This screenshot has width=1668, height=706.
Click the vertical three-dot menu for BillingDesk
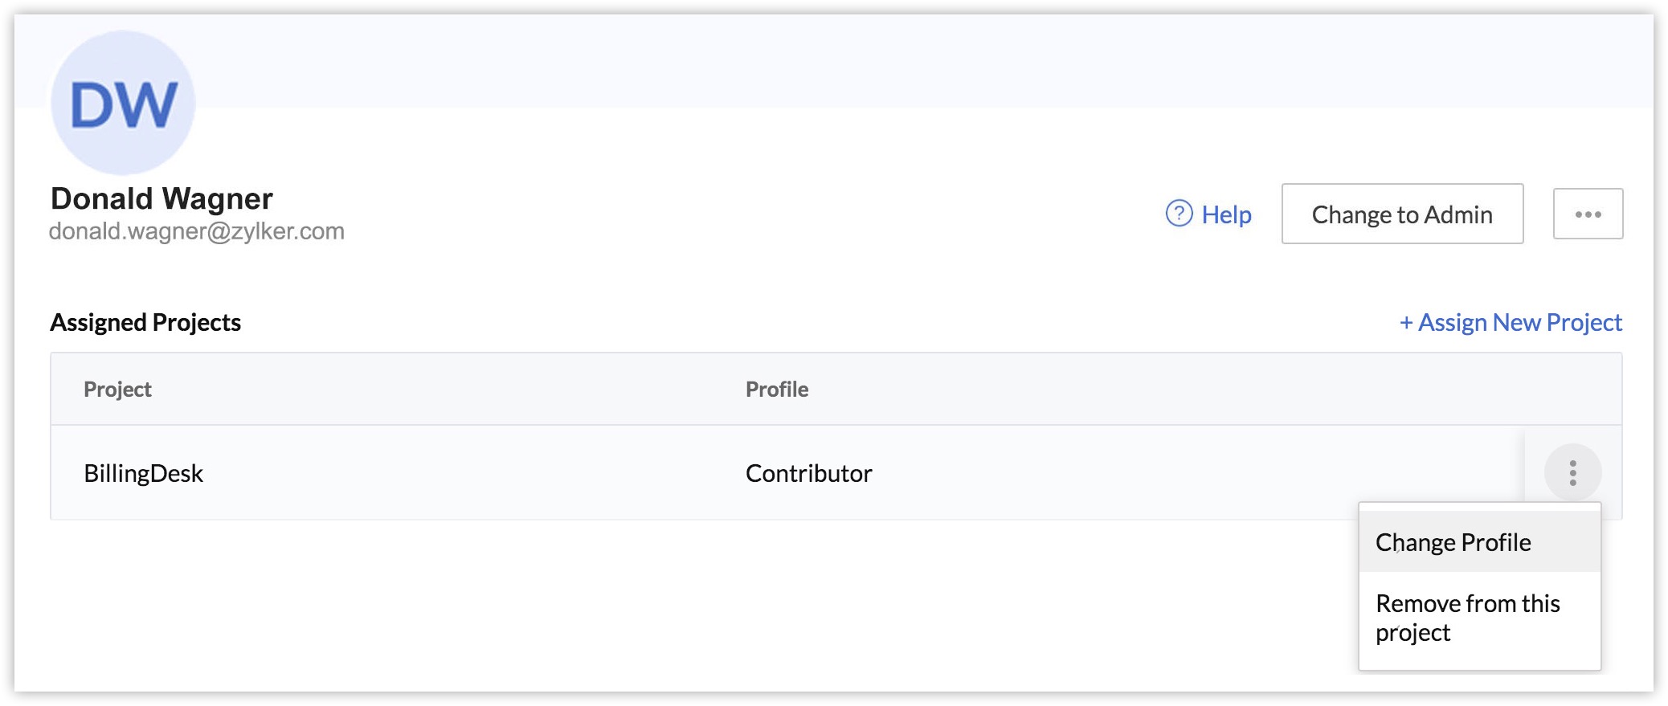coord(1572,473)
